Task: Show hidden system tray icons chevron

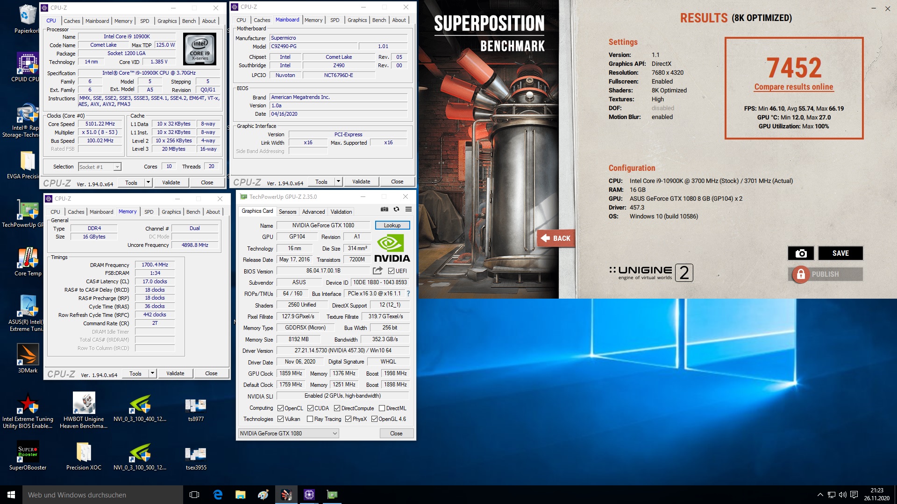Action: click(x=820, y=495)
